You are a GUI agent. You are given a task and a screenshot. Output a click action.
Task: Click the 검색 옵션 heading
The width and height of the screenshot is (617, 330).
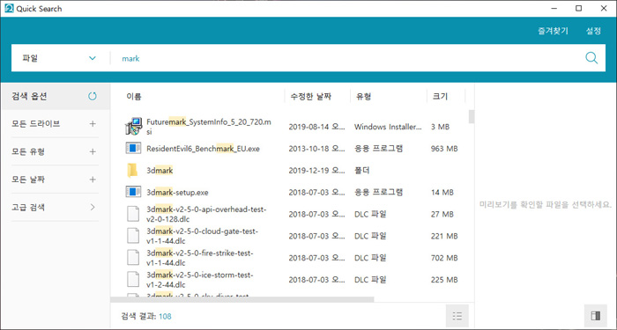coord(29,96)
